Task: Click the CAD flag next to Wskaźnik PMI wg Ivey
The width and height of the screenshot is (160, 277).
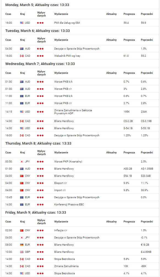Action: point(22,56)
